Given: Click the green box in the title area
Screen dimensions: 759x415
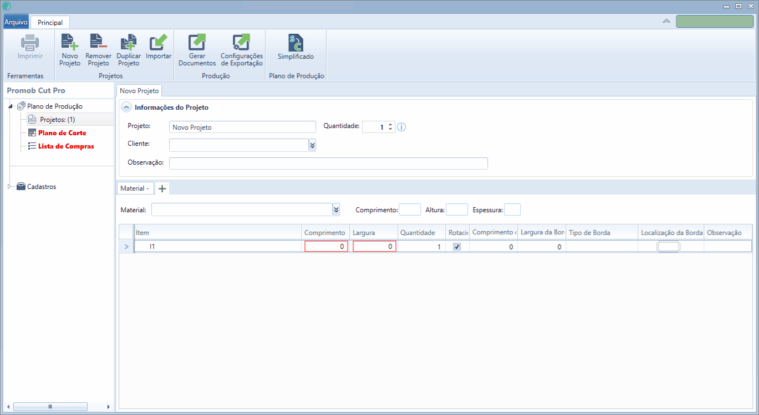Looking at the screenshot, I should [x=715, y=22].
